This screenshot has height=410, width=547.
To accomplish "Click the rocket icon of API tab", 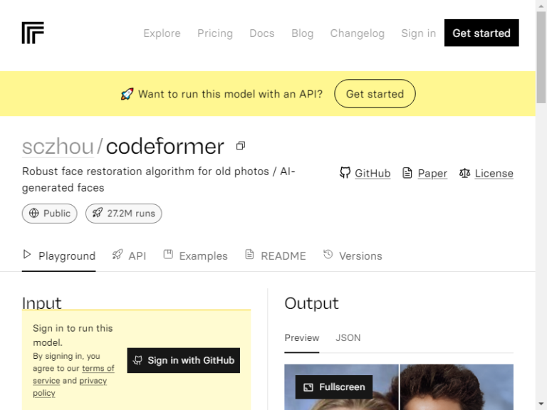I will (118, 255).
